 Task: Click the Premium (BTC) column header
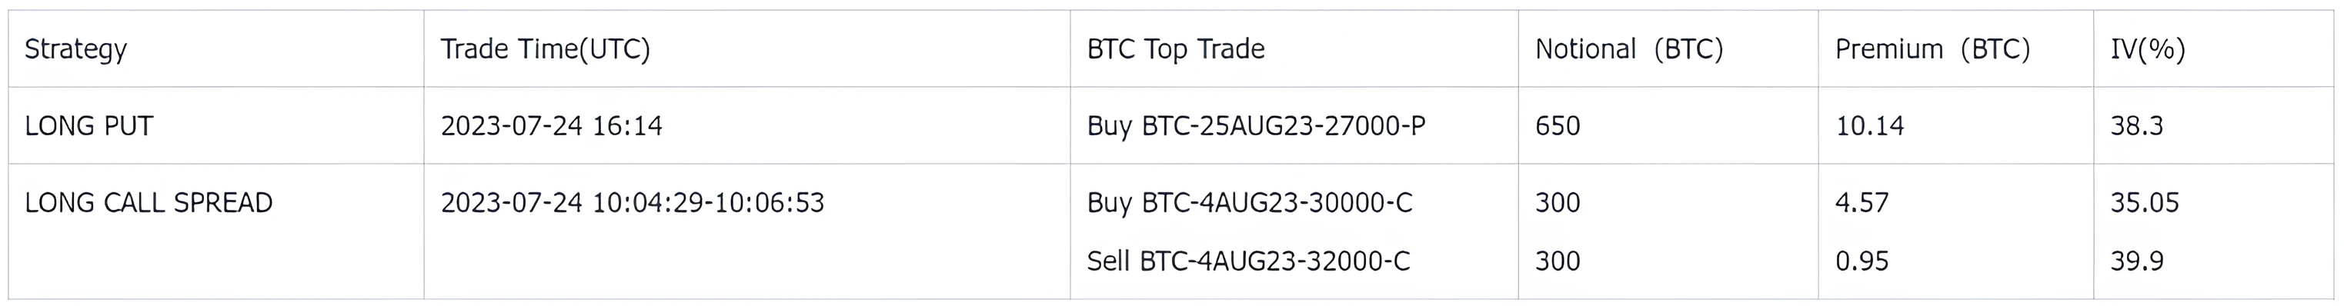tap(1933, 49)
